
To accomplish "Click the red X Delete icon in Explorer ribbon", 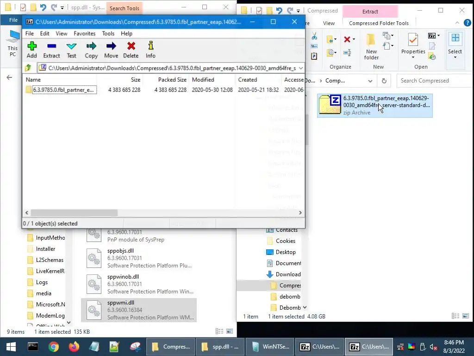I will (347, 39).
